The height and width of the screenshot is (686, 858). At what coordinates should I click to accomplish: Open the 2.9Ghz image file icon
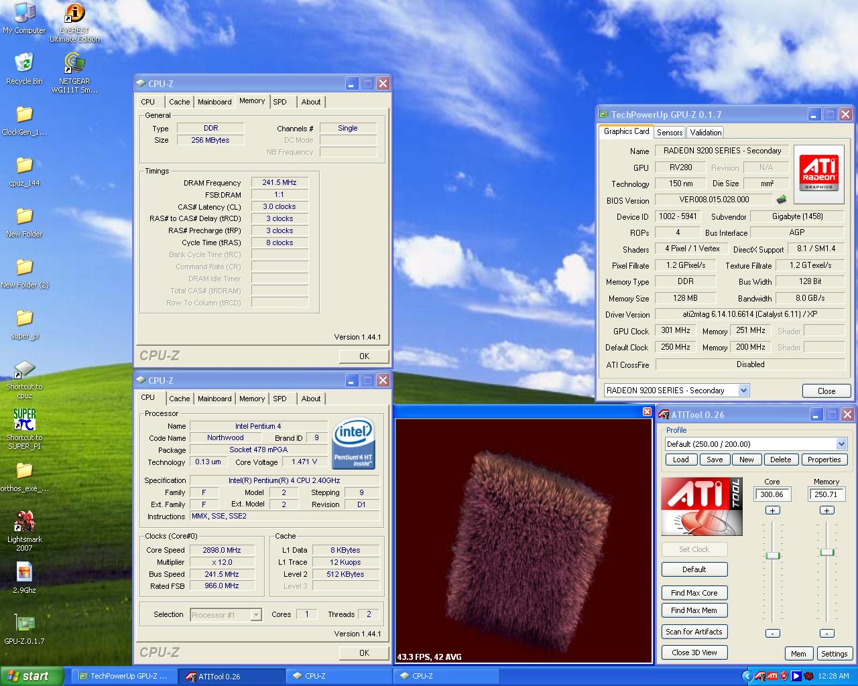(x=24, y=572)
